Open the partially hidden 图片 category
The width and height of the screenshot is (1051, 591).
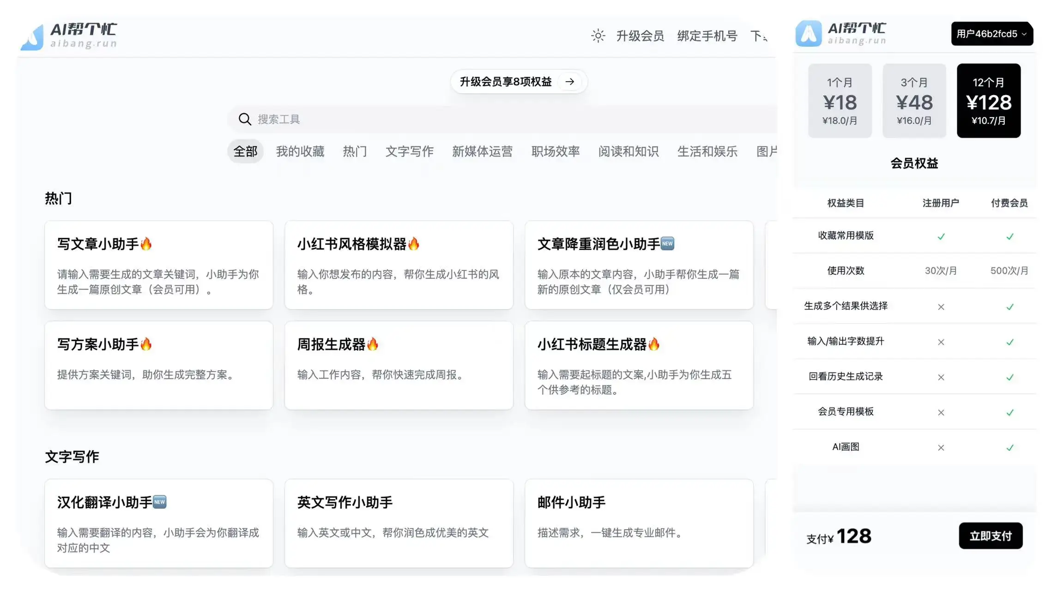coord(767,151)
